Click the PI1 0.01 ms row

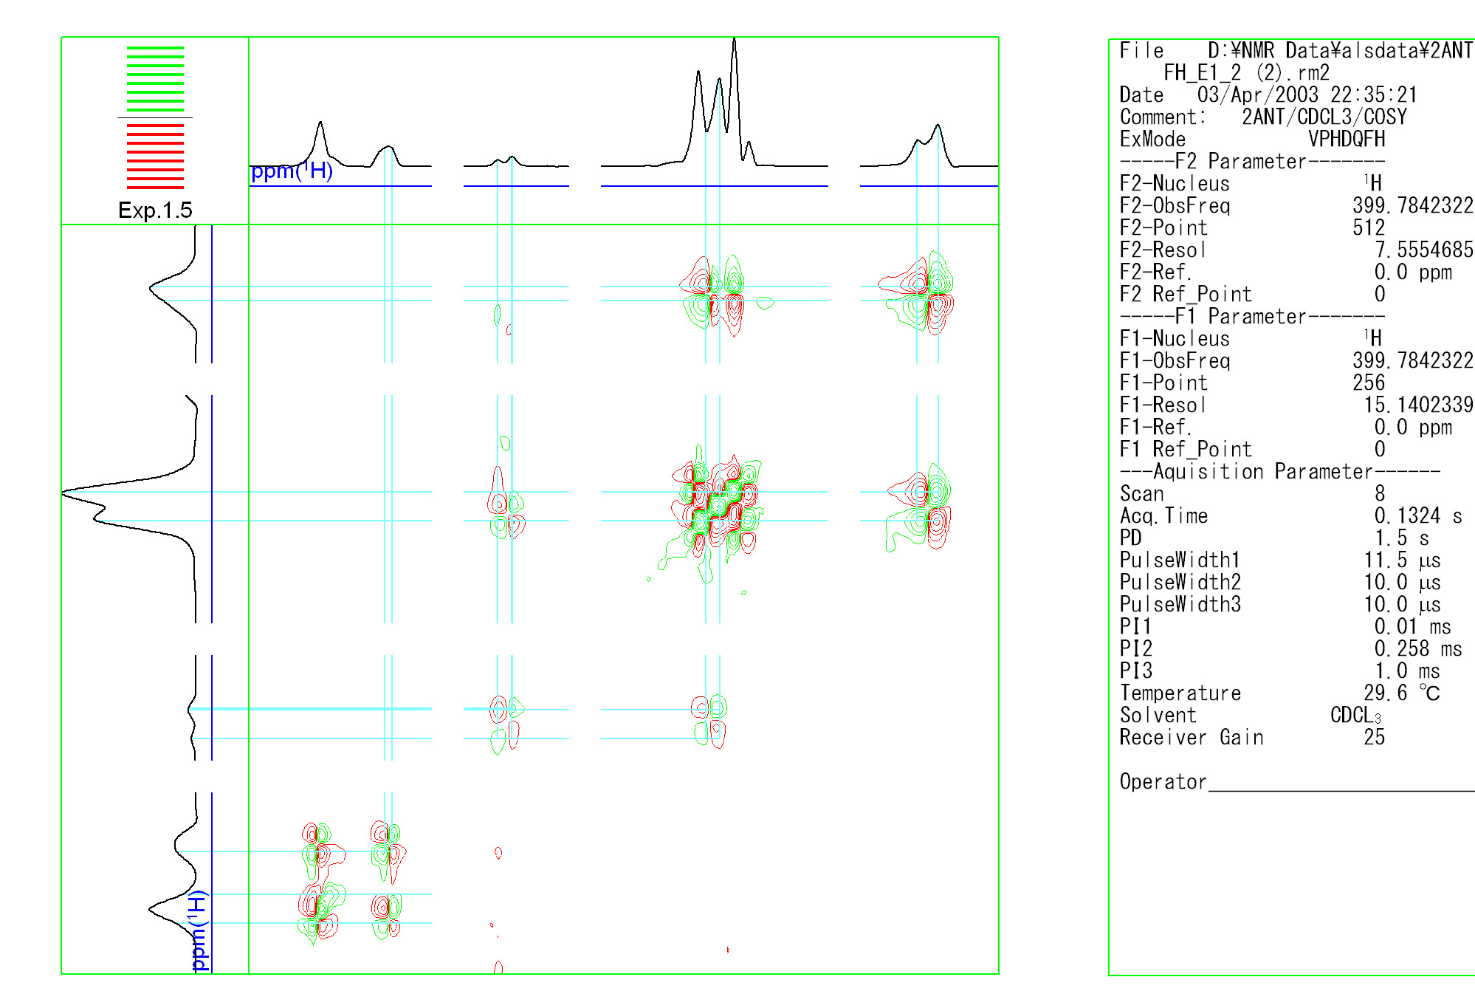1285,626
